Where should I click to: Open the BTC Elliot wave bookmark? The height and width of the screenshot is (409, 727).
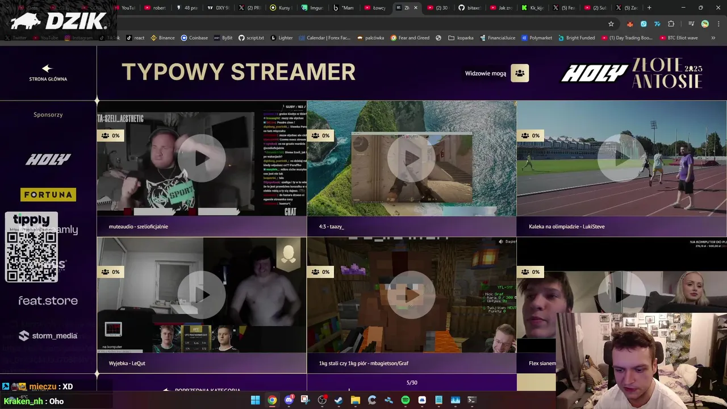(679, 37)
